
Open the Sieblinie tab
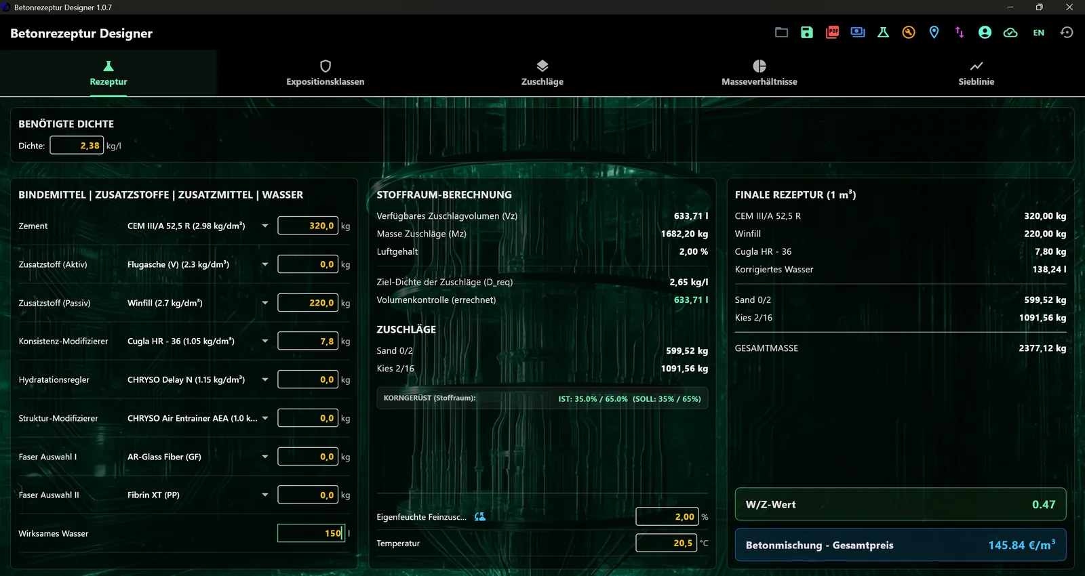pyautogui.click(x=976, y=73)
